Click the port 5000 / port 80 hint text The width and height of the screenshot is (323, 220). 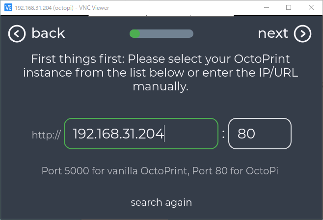point(160,171)
